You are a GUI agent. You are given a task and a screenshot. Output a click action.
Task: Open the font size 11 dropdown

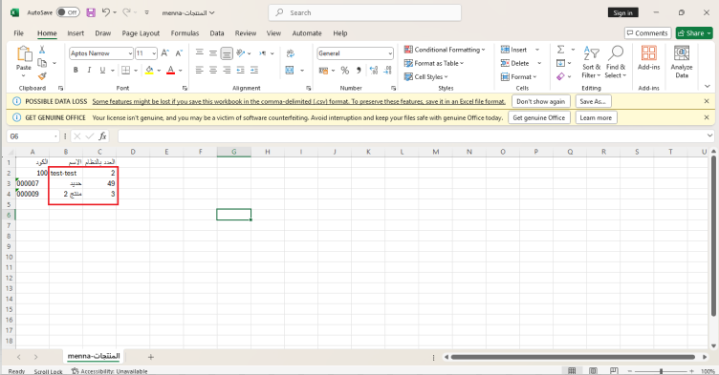coord(154,53)
